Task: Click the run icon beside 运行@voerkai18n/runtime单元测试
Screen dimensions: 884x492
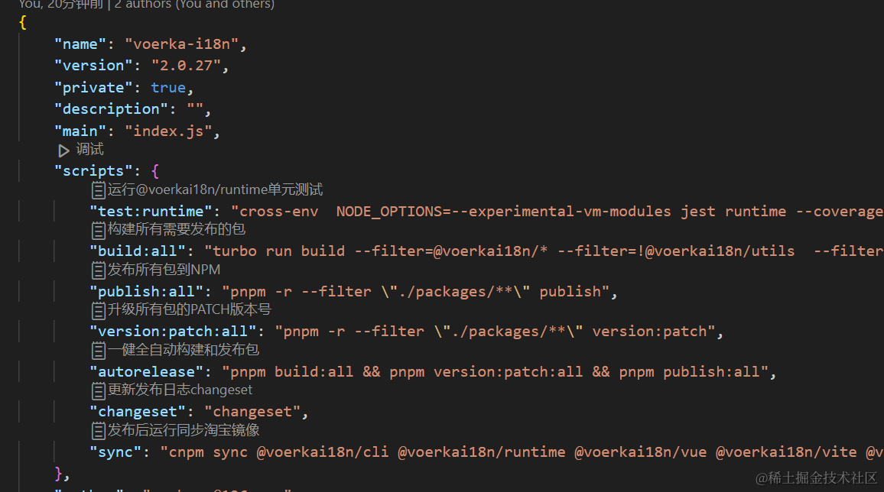Action: point(99,189)
